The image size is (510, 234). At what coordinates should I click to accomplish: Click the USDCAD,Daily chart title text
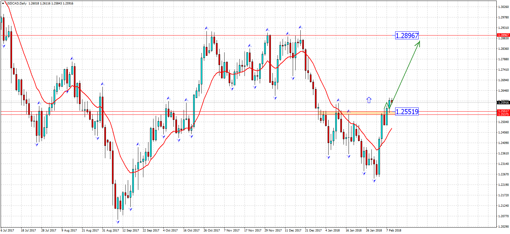[16, 3]
